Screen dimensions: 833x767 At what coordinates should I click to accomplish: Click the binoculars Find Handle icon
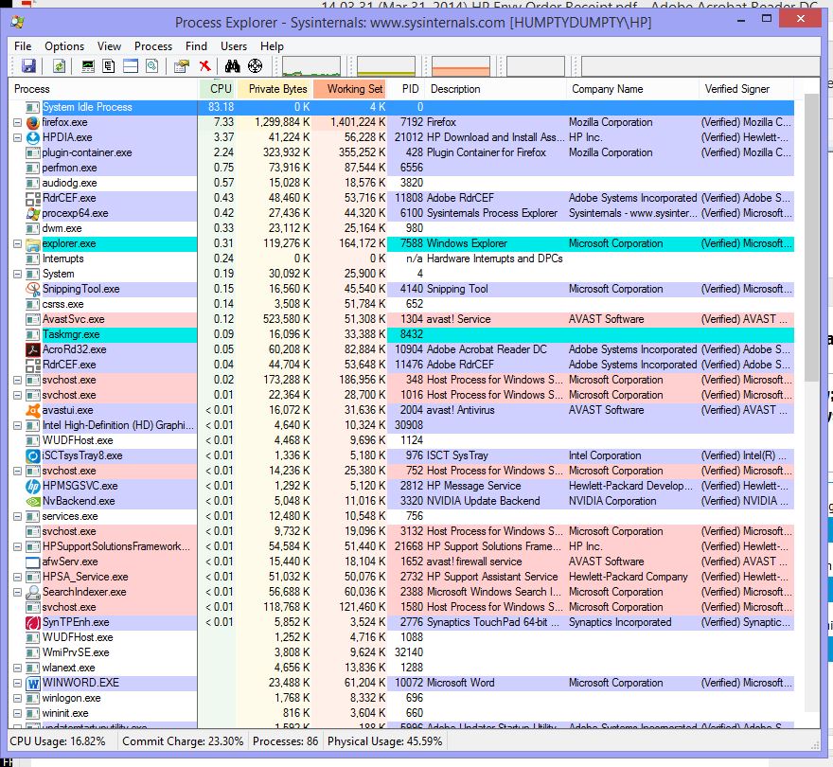pyautogui.click(x=232, y=66)
